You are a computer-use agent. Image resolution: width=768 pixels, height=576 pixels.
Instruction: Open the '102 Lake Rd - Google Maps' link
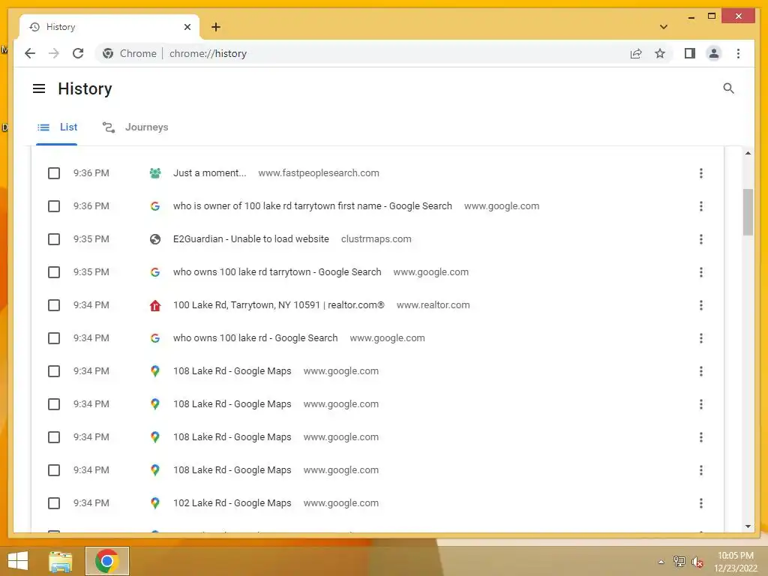(x=232, y=503)
